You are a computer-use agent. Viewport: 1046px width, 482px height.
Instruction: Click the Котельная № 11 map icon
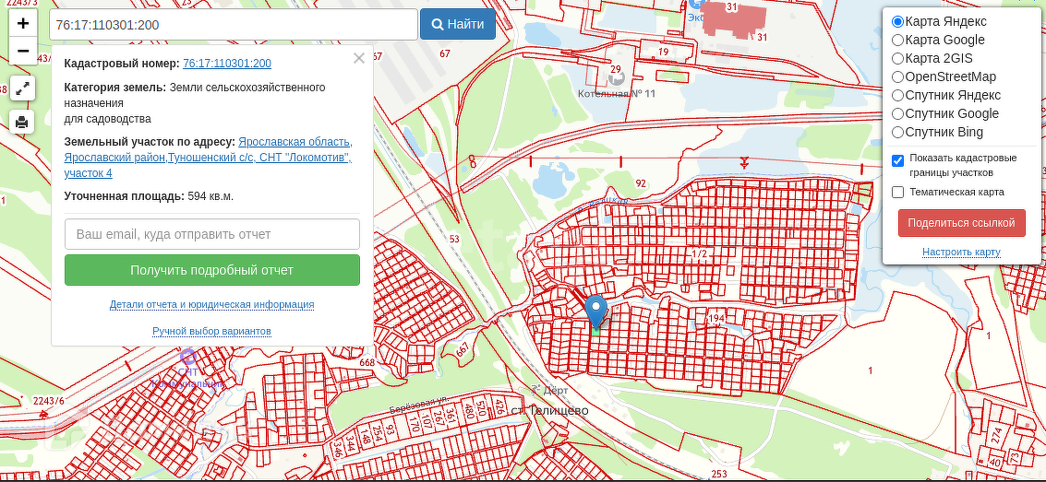point(617,79)
